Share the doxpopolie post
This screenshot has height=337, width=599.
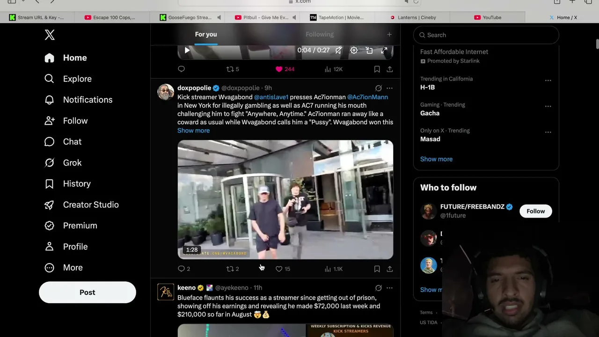pos(389,269)
